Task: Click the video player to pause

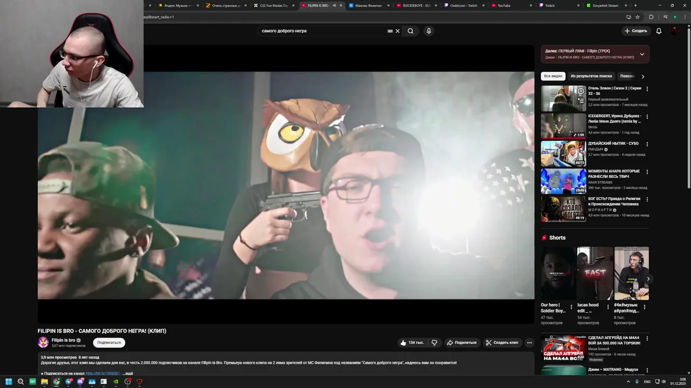Action: 286,185
